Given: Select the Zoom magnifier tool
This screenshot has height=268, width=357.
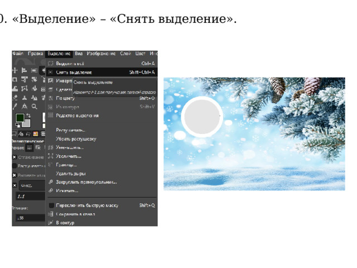Looking at the screenshot, I should click(34, 107).
